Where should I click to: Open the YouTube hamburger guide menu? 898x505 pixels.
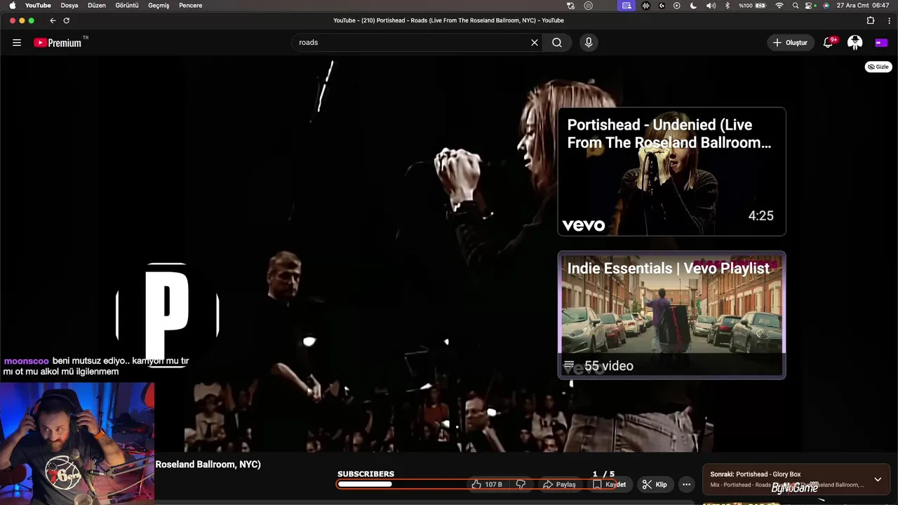(x=17, y=43)
